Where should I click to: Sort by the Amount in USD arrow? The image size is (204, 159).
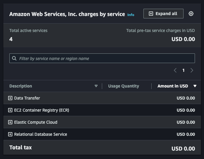click(x=195, y=86)
